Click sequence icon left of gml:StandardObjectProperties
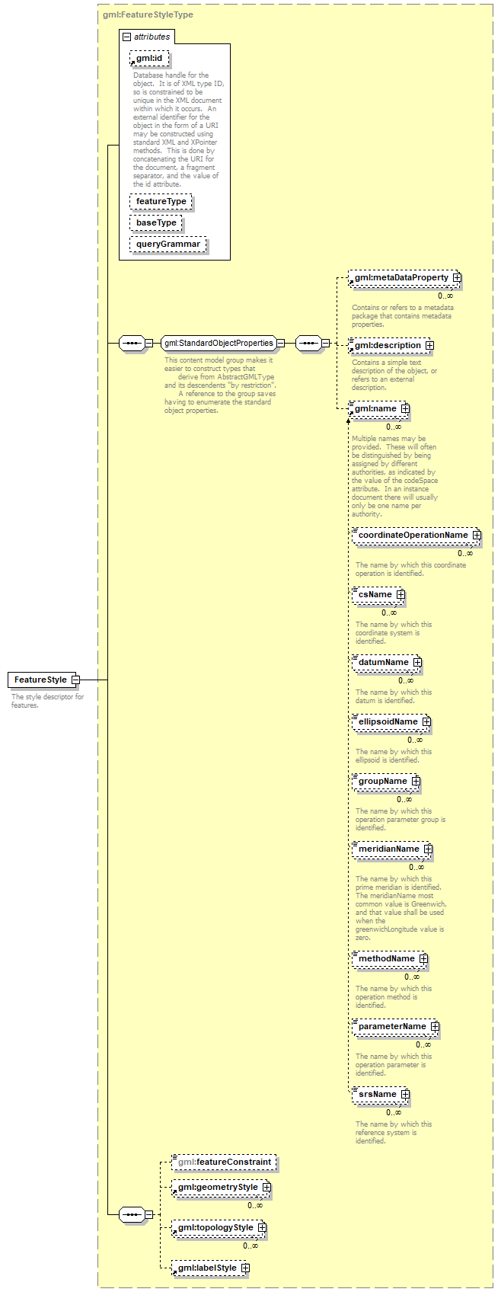The height and width of the screenshot is (1292, 501). tap(132, 344)
